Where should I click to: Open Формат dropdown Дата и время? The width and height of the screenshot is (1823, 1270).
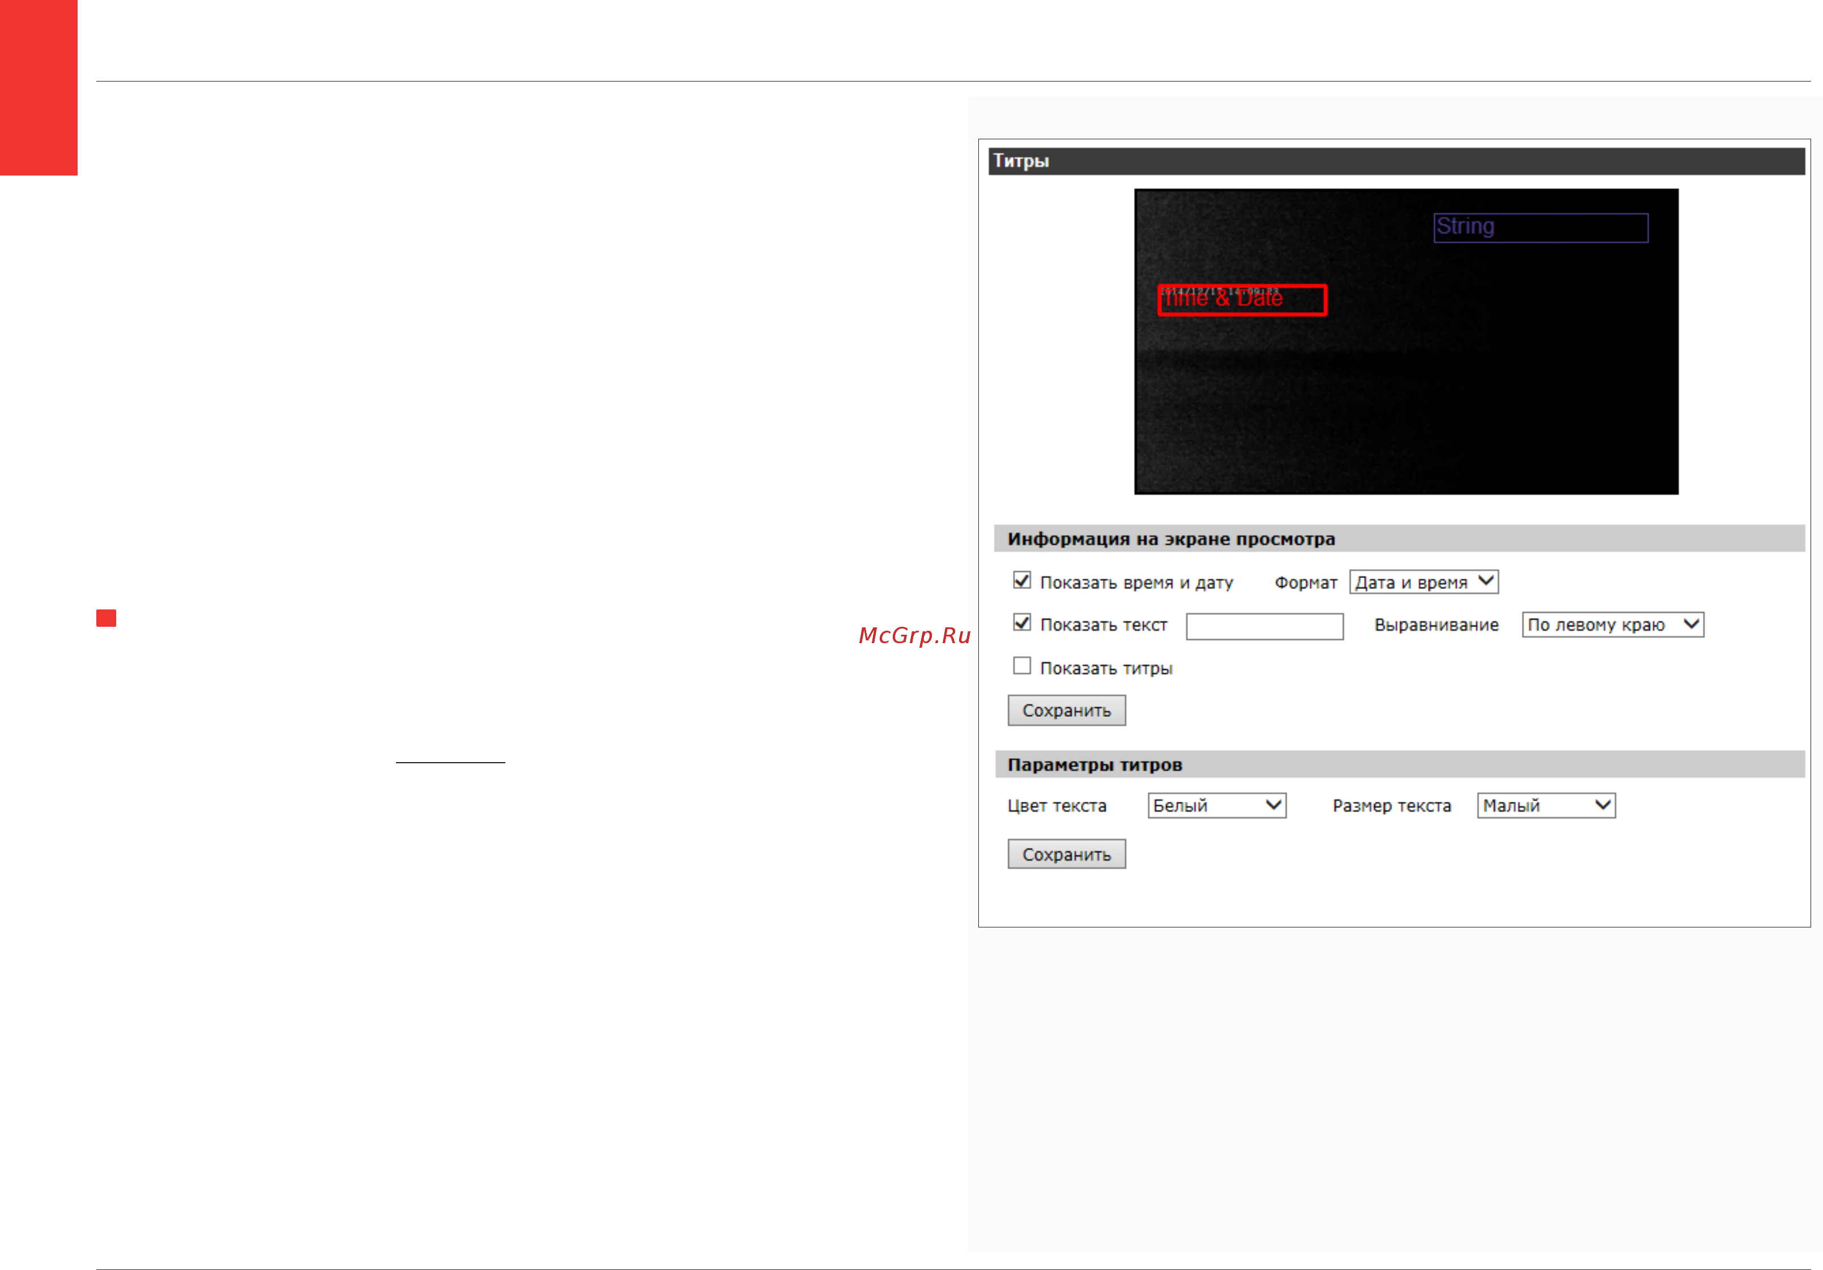(1423, 582)
